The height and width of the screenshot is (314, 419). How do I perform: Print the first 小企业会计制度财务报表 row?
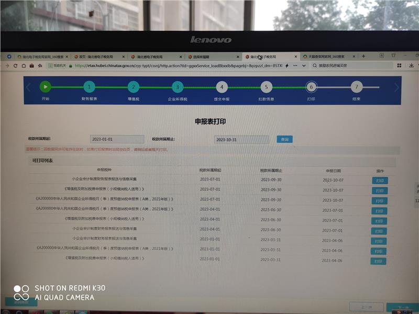(379, 181)
